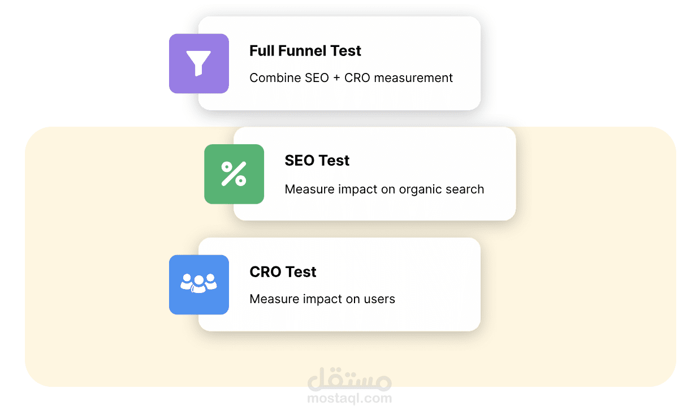Screen dimensions: 700x414
Task: Choose the CRO Test heading
Action: [x=283, y=272]
